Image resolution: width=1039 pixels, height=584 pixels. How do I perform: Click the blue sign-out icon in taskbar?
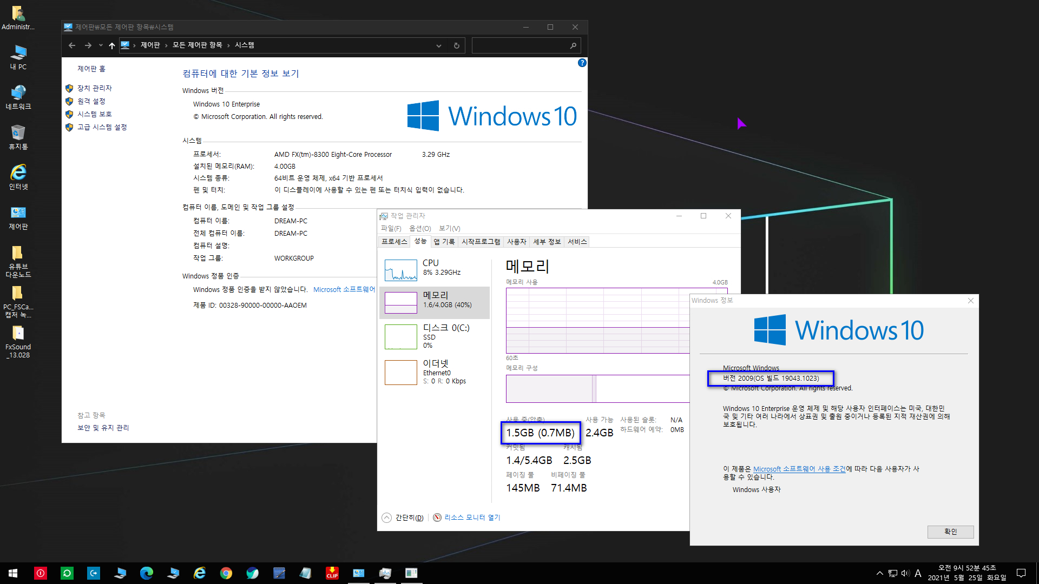click(94, 573)
